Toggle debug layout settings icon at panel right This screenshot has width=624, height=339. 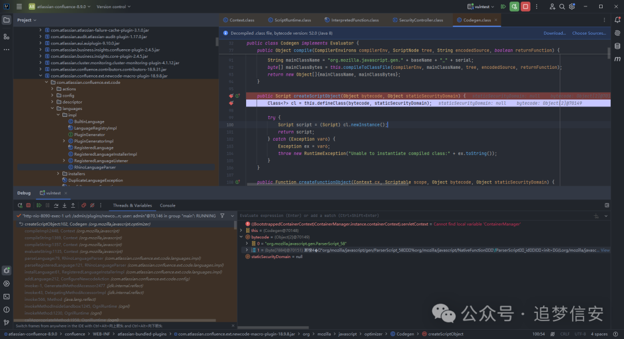pos(607,205)
